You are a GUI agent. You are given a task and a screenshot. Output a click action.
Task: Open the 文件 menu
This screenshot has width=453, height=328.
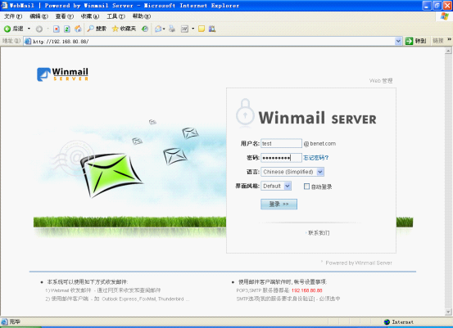pos(13,16)
